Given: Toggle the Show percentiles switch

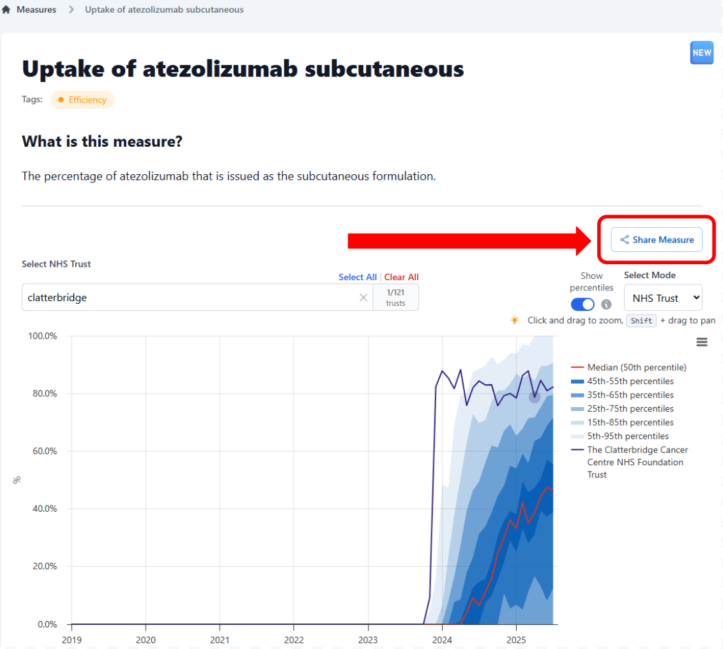Looking at the screenshot, I should pyautogui.click(x=582, y=304).
